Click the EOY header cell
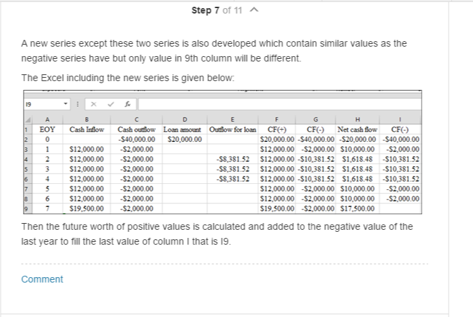The height and width of the screenshot is (317, 473). click(x=47, y=130)
